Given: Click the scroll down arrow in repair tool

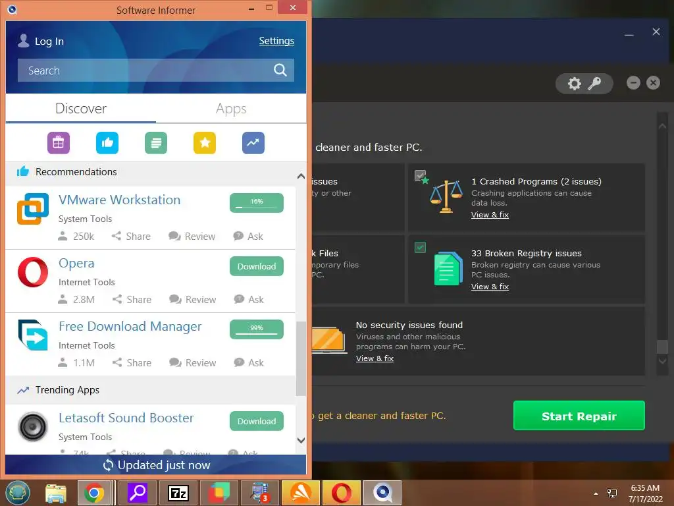Looking at the screenshot, I should [662, 362].
